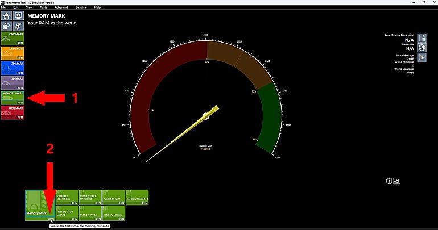Click the 'Your Memory Mark score' label
Image resolution: width=438 pixels, height=230 pixels.
point(399,35)
